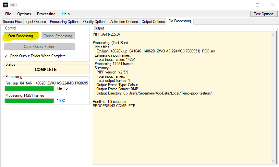Image resolution: width=279 pixels, height=167 pixels.
Task: Click 'Runtime: 1,9 seconds' line
Action: [x=109, y=102]
